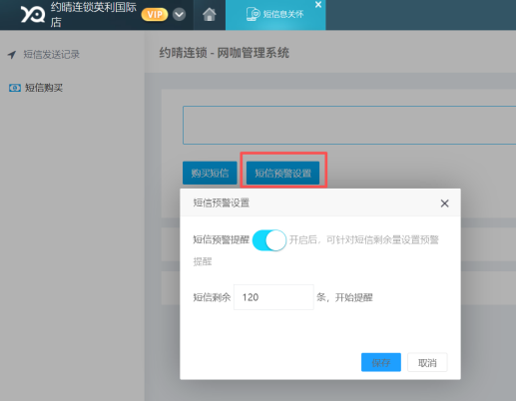Open 短信购买 in the sidebar
The height and width of the screenshot is (401, 516).
click(44, 88)
